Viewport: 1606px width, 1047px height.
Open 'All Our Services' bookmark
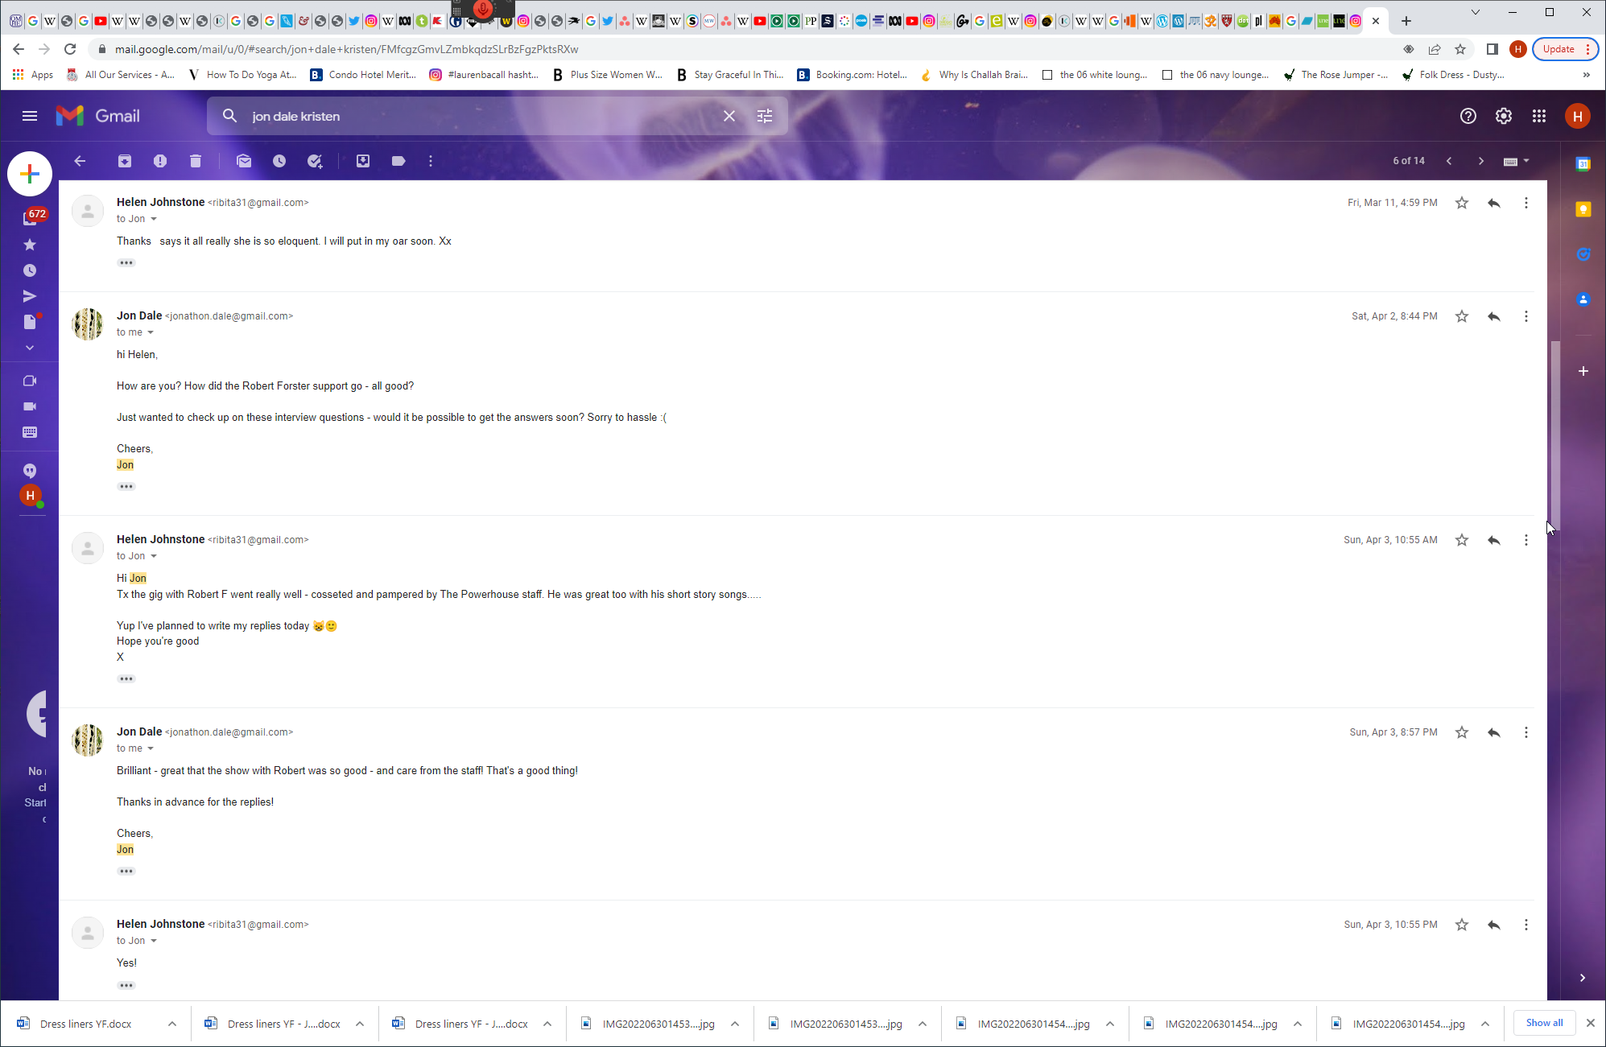120,75
